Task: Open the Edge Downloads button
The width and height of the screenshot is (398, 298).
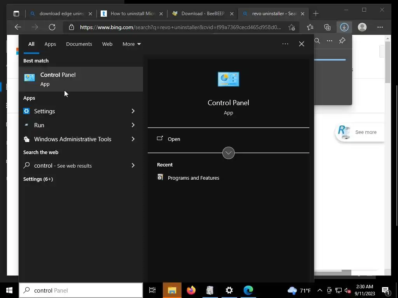Action: (x=344, y=27)
